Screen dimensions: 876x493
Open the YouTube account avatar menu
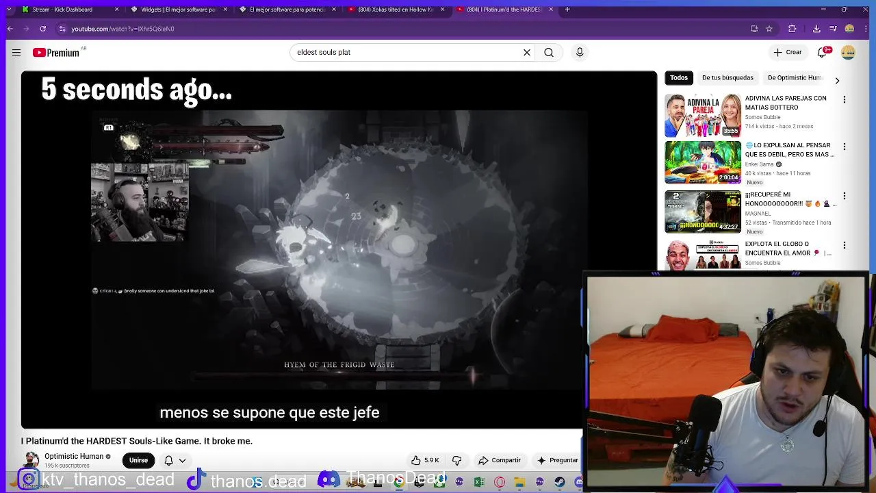tap(849, 52)
